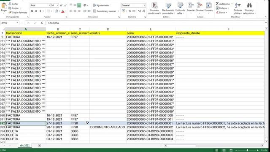Activate Copiar formato painter
Image resolution: width=270 pixels, height=152 pixels.
tap(18, 12)
